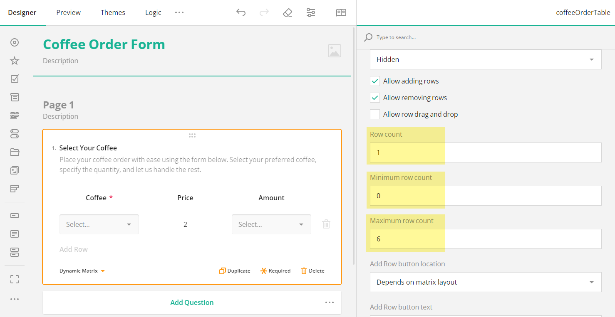Select the Radiogroup question type icon
Screen dimensions: 615x317
point(14,42)
